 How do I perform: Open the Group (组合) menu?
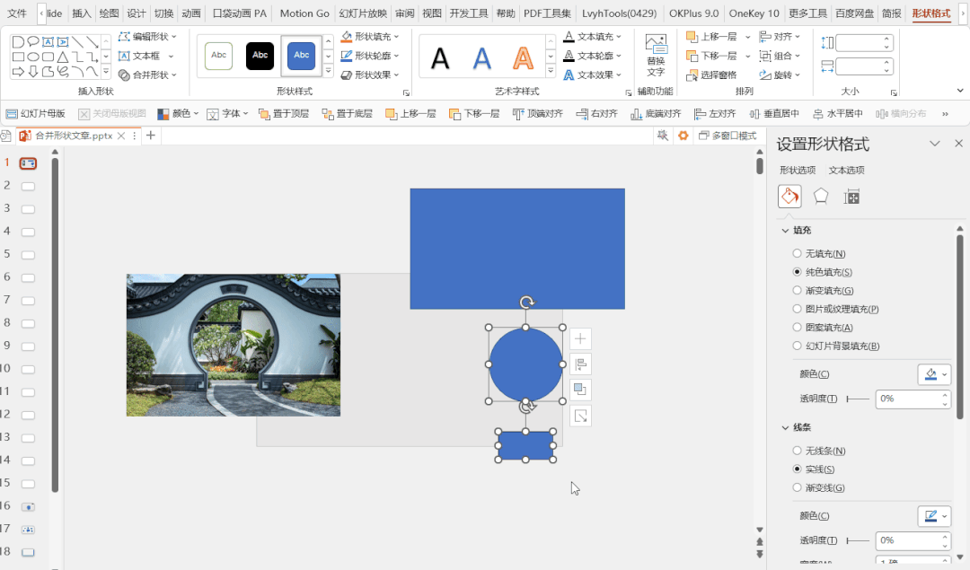pyautogui.click(x=780, y=56)
